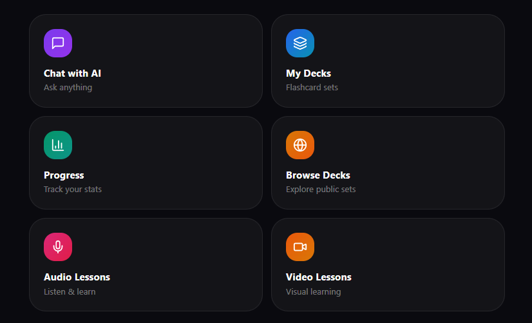Click the orange video camera icon
Screen dimensions: 532x323
[300, 247]
